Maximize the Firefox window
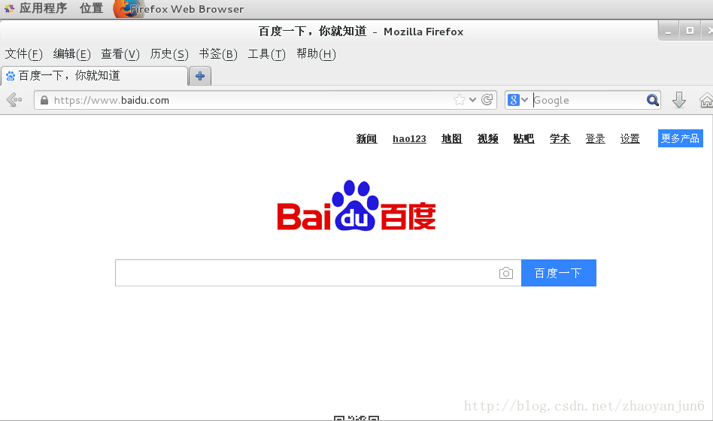The image size is (713, 421). pos(690,31)
